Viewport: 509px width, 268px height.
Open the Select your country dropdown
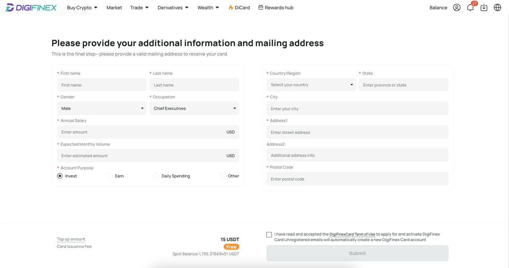[x=311, y=85]
